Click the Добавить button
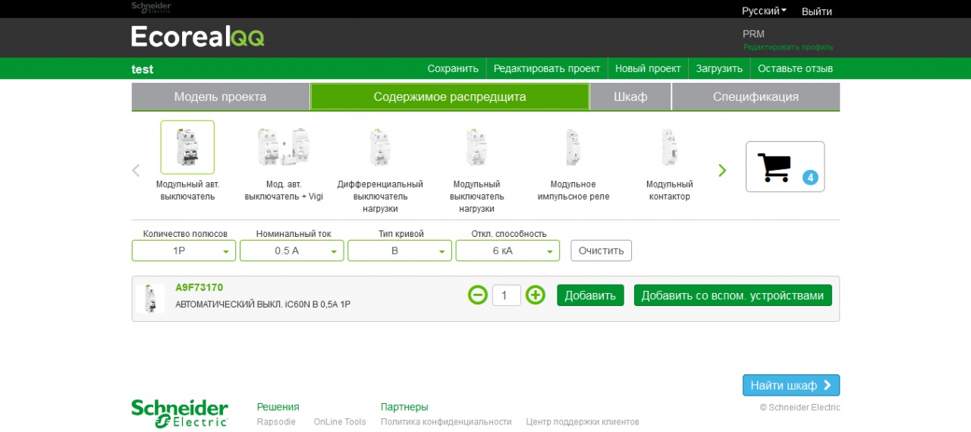The image size is (971, 432). pos(590,295)
